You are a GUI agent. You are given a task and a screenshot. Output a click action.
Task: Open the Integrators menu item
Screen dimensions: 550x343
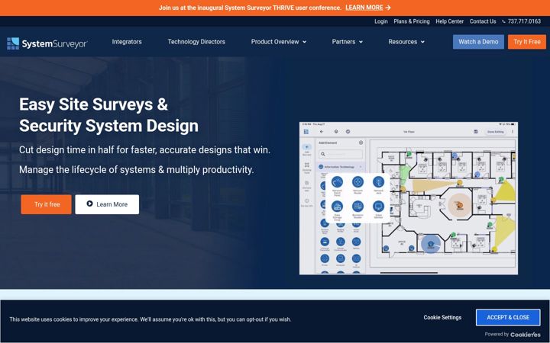tap(127, 42)
